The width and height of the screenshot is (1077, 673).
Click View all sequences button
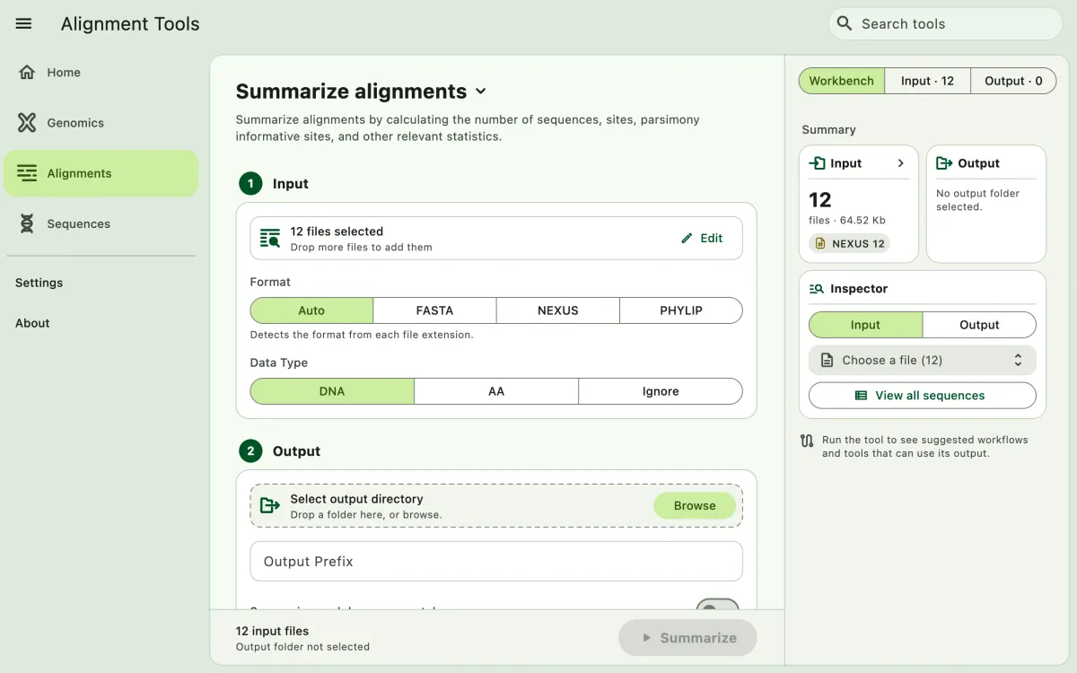tap(923, 396)
